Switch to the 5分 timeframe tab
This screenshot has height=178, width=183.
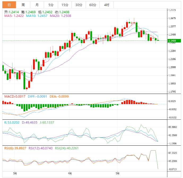51,5
